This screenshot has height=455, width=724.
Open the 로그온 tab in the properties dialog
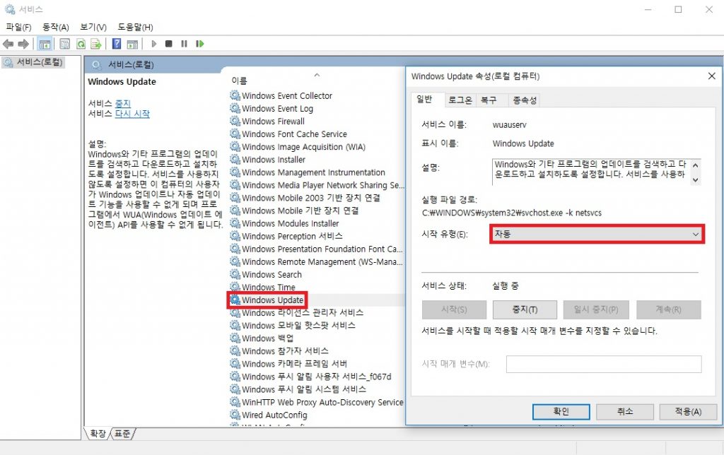coord(460,100)
